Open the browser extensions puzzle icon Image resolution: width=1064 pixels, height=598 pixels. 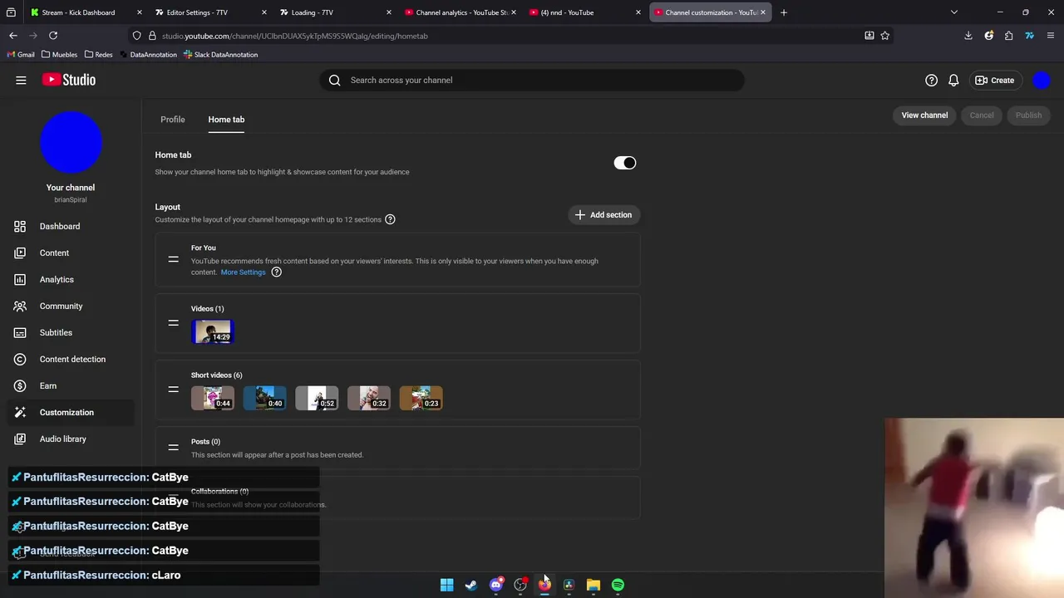tap(1008, 36)
